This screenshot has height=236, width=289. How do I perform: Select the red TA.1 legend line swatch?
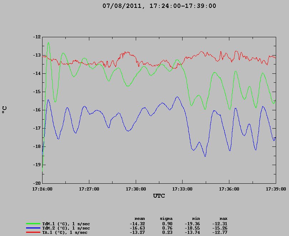[x=33, y=232]
